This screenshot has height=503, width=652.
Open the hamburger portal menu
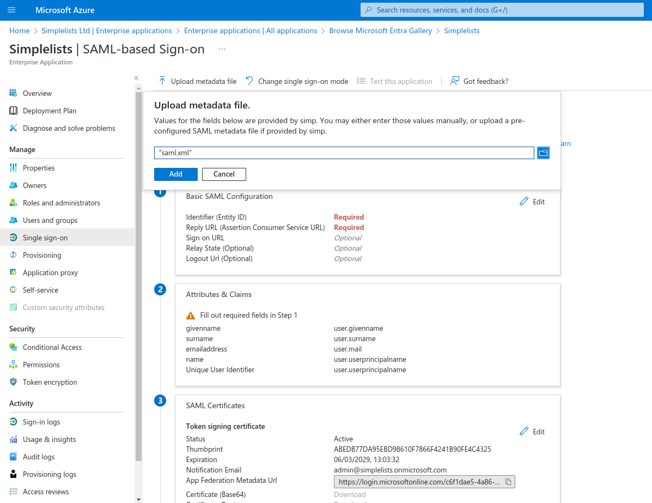11,10
